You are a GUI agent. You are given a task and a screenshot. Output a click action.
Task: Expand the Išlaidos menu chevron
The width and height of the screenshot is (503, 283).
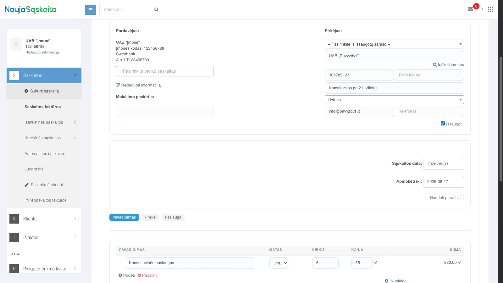pos(75,237)
